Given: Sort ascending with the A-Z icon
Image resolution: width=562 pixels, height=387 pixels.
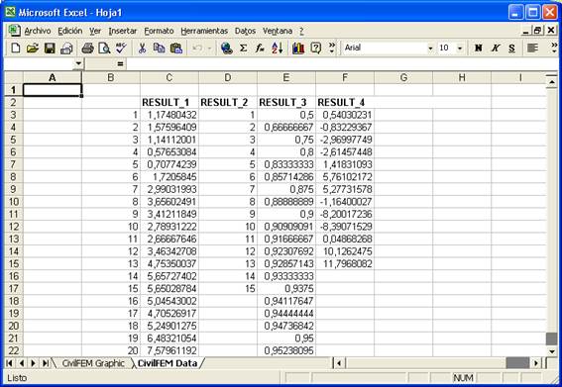Looking at the screenshot, I should 278,48.
